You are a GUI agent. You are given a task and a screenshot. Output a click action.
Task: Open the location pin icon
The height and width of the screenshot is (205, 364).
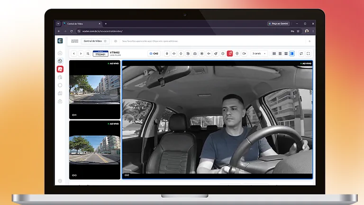[x=237, y=54]
